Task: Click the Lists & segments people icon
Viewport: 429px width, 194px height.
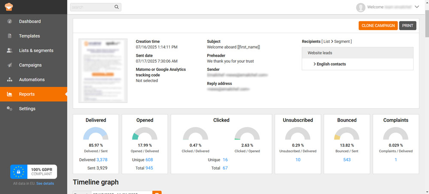Action: tap(9, 51)
